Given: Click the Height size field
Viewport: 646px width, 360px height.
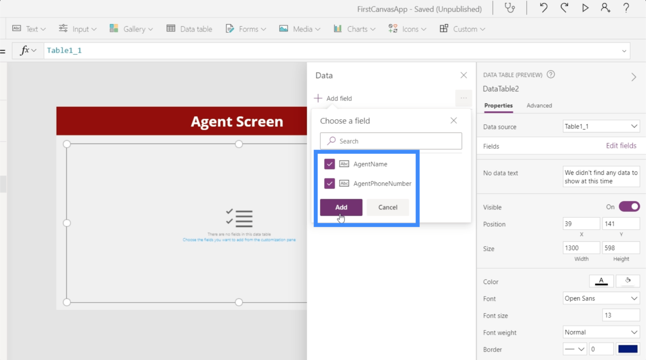Looking at the screenshot, I should click(x=621, y=248).
